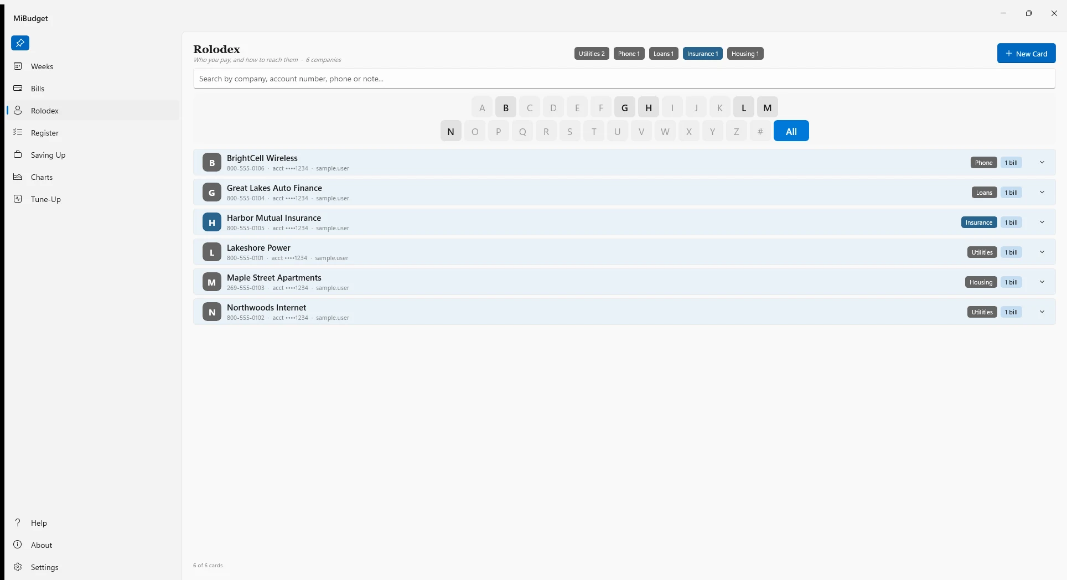Open the Saving Up section
The width and height of the screenshot is (1067, 580).
pyautogui.click(x=93, y=155)
